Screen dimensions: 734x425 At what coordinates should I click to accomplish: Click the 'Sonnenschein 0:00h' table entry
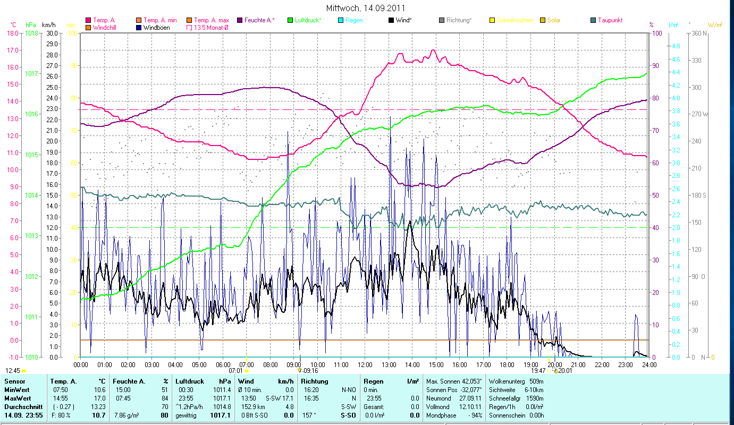(516, 415)
